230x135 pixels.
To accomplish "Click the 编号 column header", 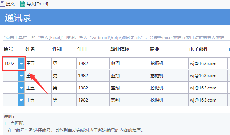I will coord(8,49).
